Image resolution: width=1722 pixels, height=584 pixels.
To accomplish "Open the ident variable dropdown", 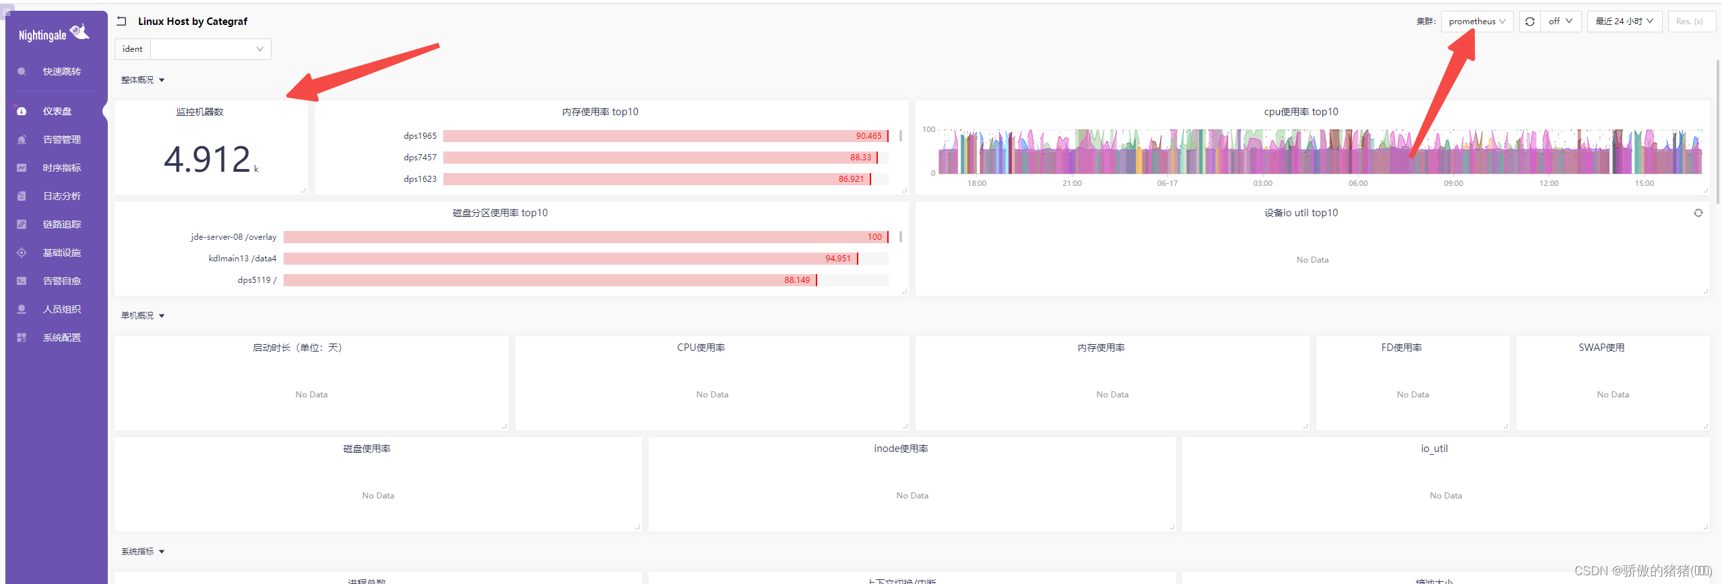I will [210, 49].
